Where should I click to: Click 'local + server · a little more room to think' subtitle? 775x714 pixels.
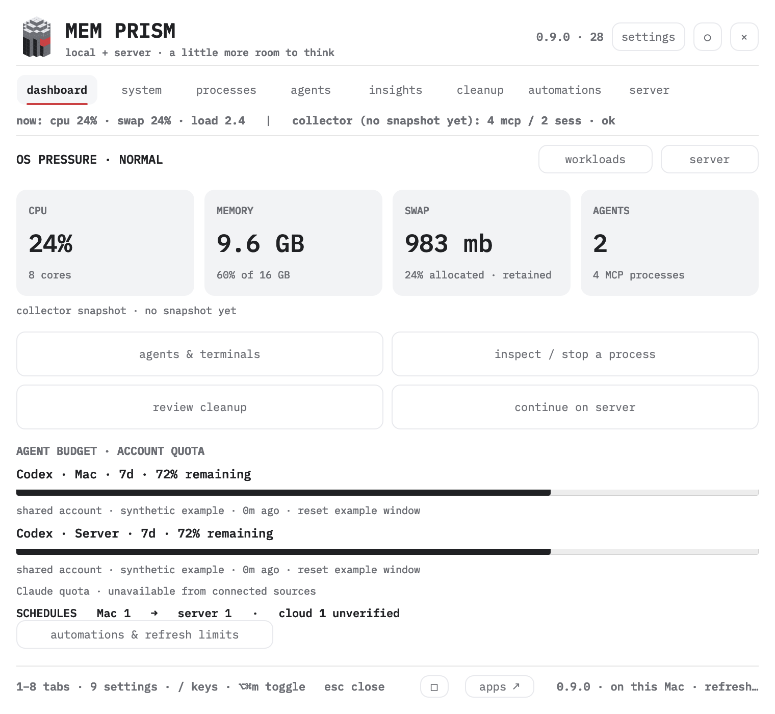point(200,53)
